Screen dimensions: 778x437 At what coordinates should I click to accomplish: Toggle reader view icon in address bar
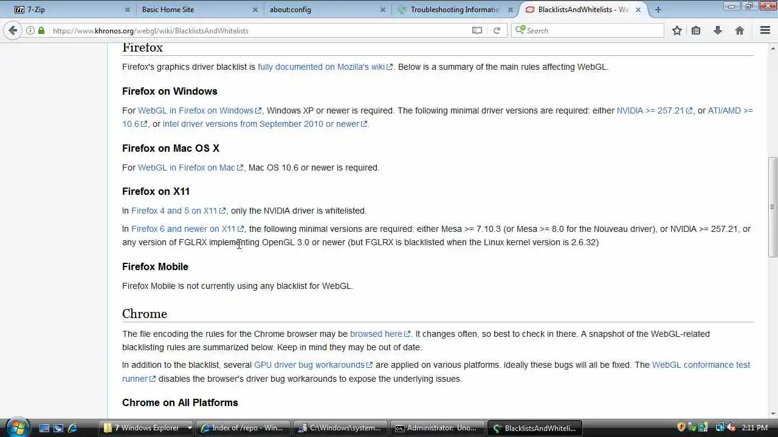477,30
